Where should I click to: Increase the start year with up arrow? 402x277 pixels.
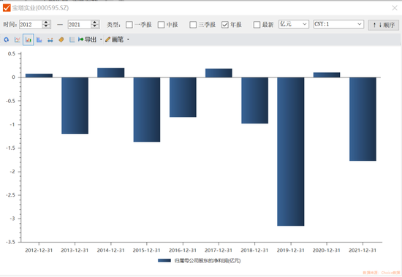point(46,23)
